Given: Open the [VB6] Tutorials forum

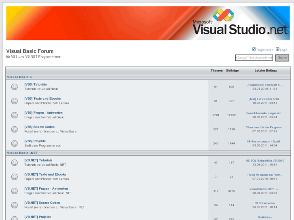Looking at the screenshot, I should coord(36,84).
